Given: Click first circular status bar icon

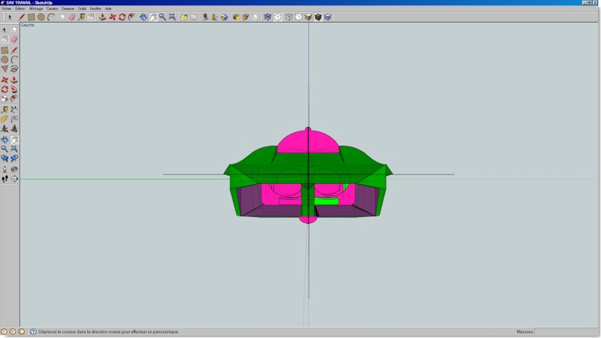Looking at the screenshot, I should [x=4, y=332].
